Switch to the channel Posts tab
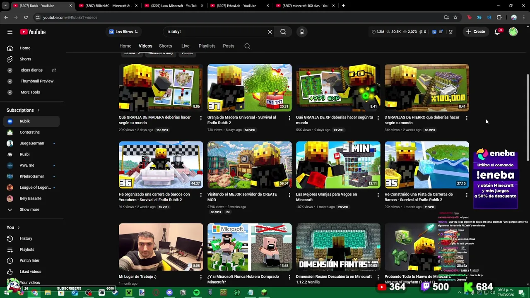 [x=229, y=46]
